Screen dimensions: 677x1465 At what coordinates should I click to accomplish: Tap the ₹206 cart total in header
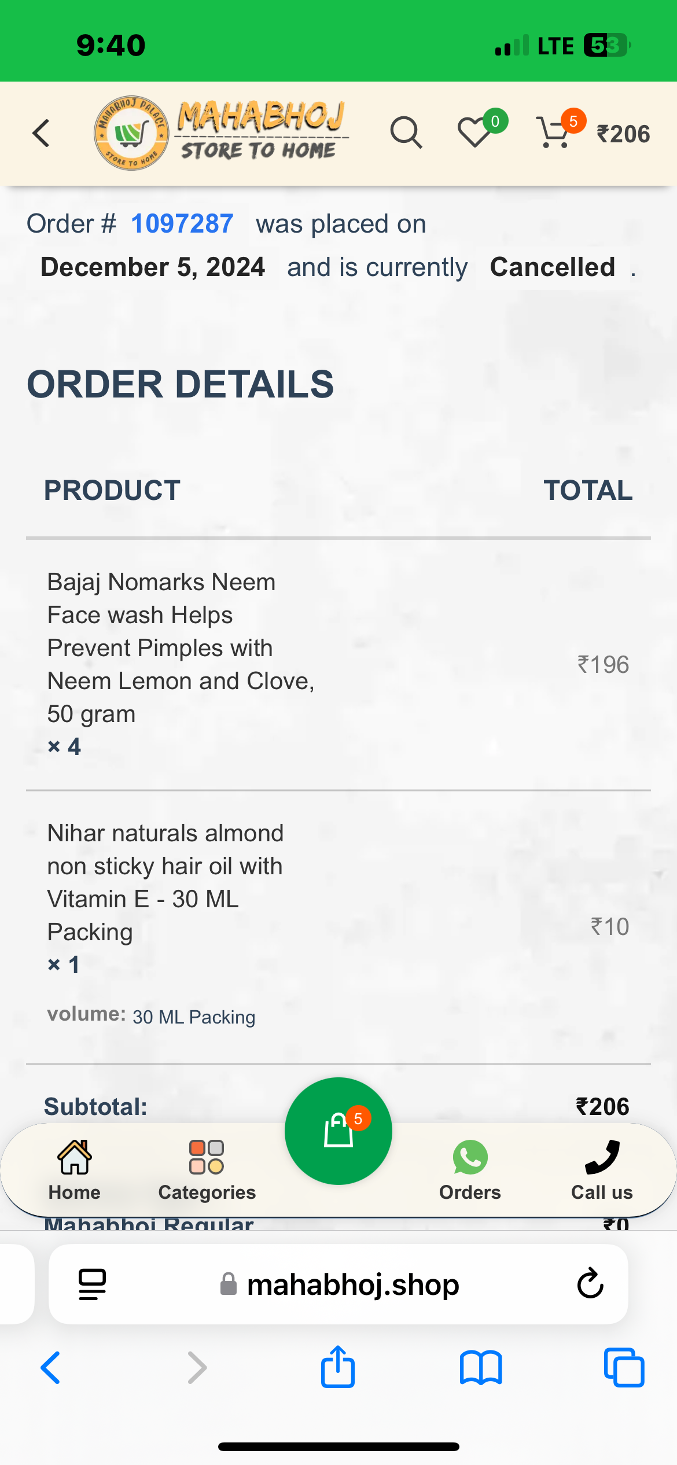click(623, 134)
